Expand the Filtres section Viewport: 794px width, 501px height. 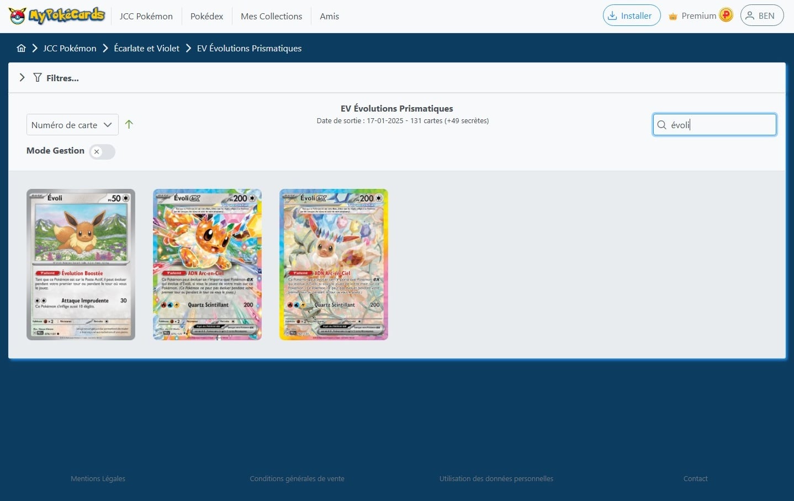click(x=62, y=78)
